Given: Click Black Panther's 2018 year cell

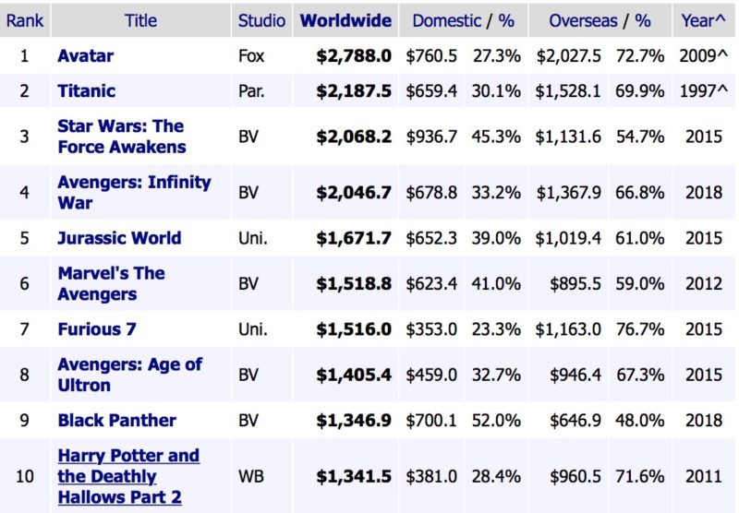Looking at the screenshot, I should [x=703, y=420].
